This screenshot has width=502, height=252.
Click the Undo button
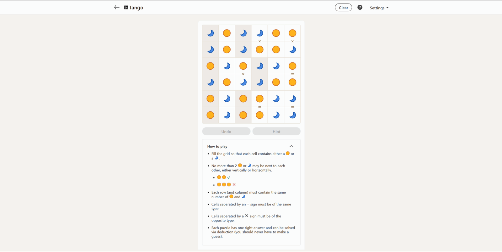[226, 131]
